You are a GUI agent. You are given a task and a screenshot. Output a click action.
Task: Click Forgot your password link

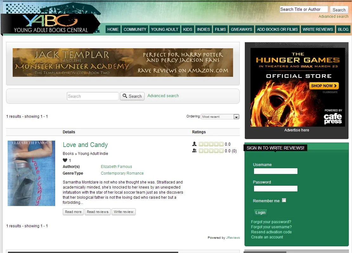click(x=271, y=222)
